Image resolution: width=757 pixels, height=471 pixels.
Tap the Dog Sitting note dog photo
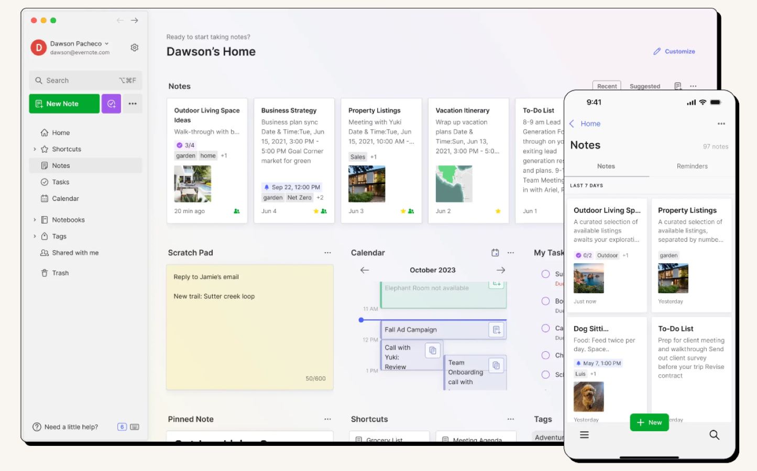pos(589,397)
